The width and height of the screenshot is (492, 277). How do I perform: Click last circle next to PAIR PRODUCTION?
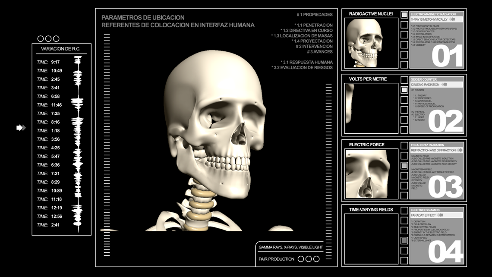316,259
